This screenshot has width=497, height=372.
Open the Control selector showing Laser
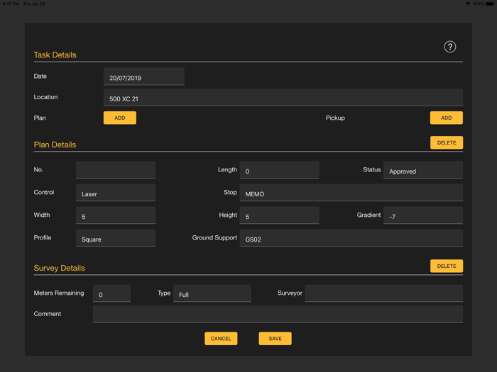point(115,193)
